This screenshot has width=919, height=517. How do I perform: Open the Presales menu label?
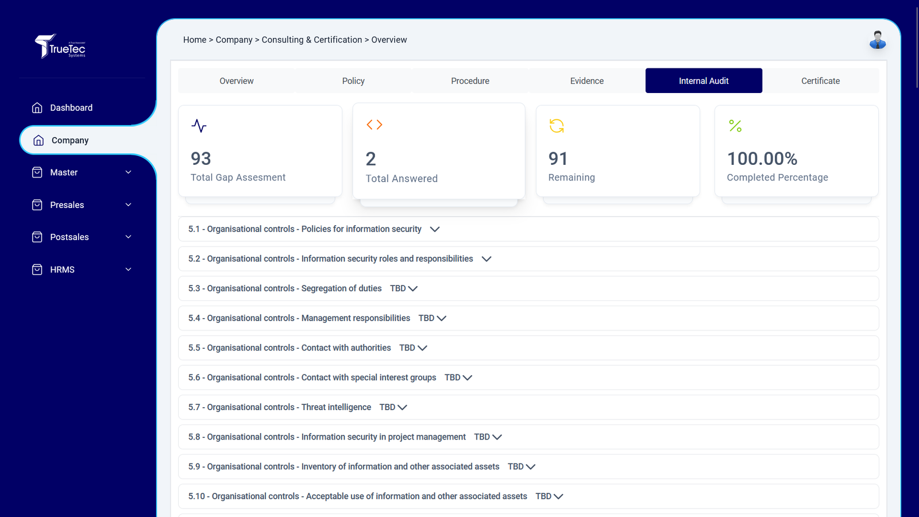coord(67,205)
